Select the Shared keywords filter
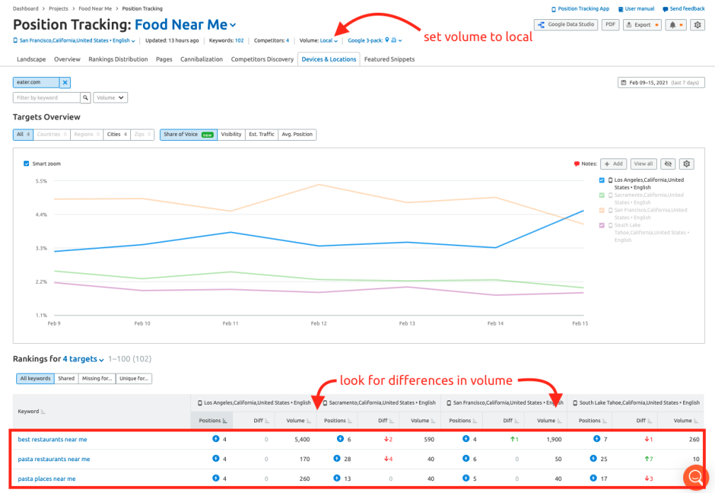The width and height of the screenshot is (715, 493). pyautogui.click(x=66, y=378)
